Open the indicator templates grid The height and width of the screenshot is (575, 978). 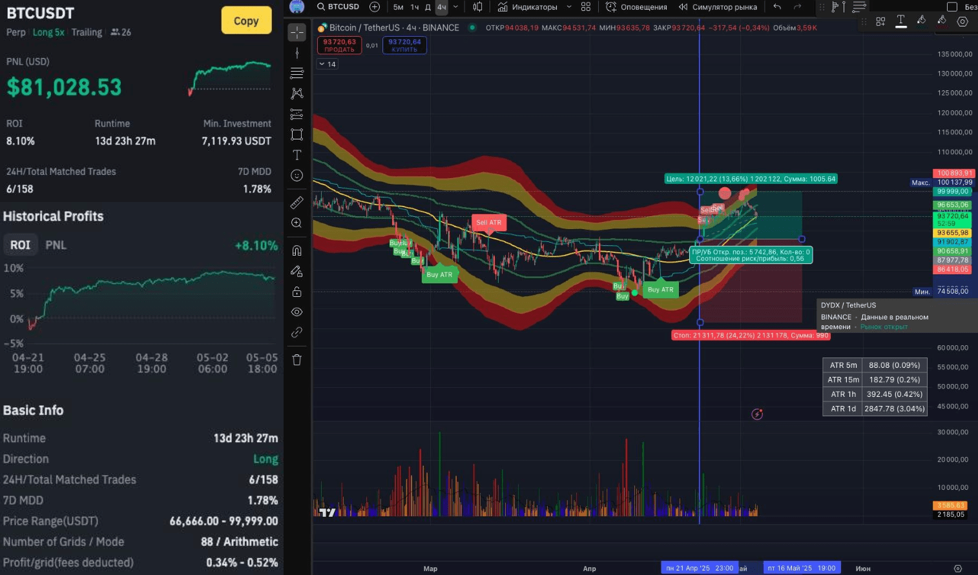(x=586, y=7)
